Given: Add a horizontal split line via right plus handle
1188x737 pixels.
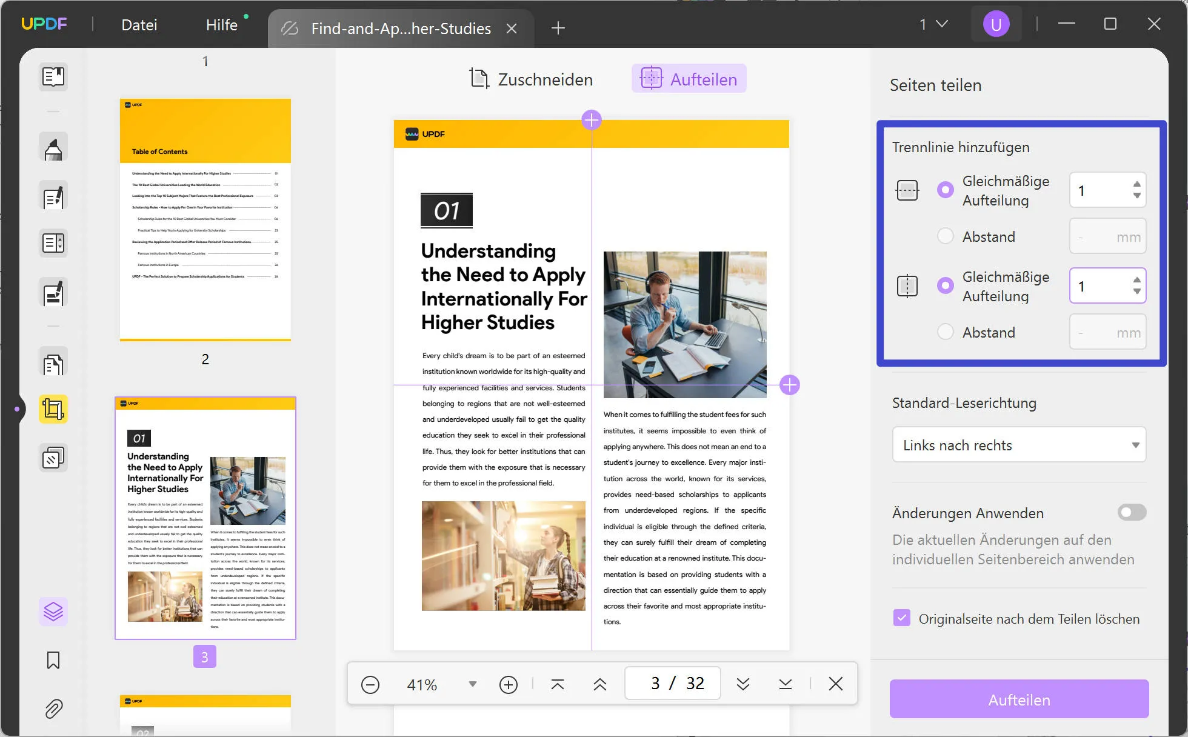Looking at the screenshot, I should coord(790,385).
